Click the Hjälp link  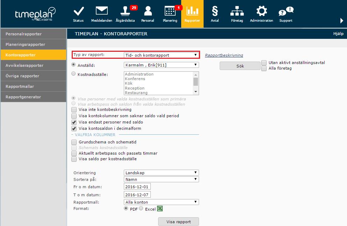[338, 34]
